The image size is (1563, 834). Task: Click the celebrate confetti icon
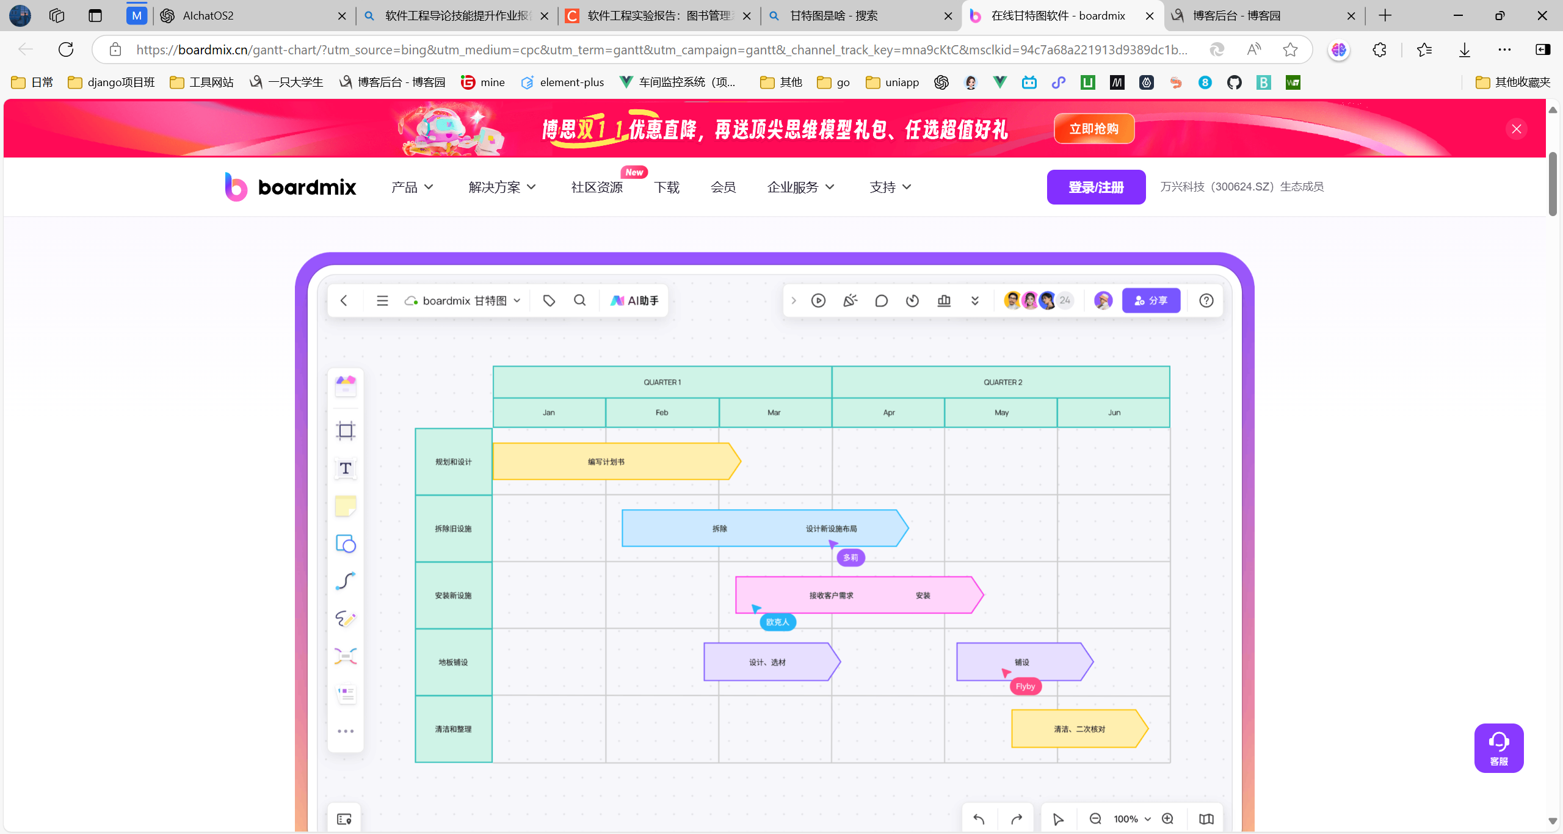pos(850,300)
